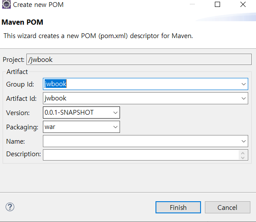Expand the Packaging dropdown arrow
Screen dimensions: 256x222
pos(115,127)
